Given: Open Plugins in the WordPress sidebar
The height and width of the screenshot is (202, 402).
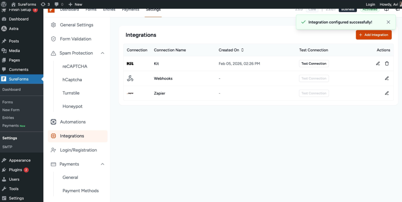Looking at the screenshot, I should click(15, 170).
